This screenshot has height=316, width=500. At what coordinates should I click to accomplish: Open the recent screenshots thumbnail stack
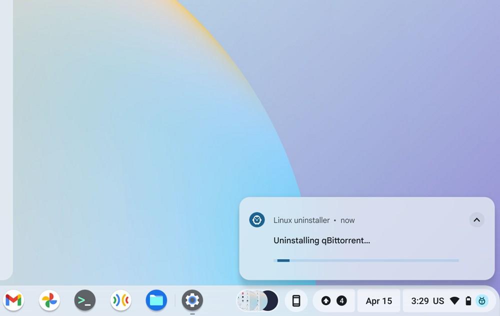(257, 300)
